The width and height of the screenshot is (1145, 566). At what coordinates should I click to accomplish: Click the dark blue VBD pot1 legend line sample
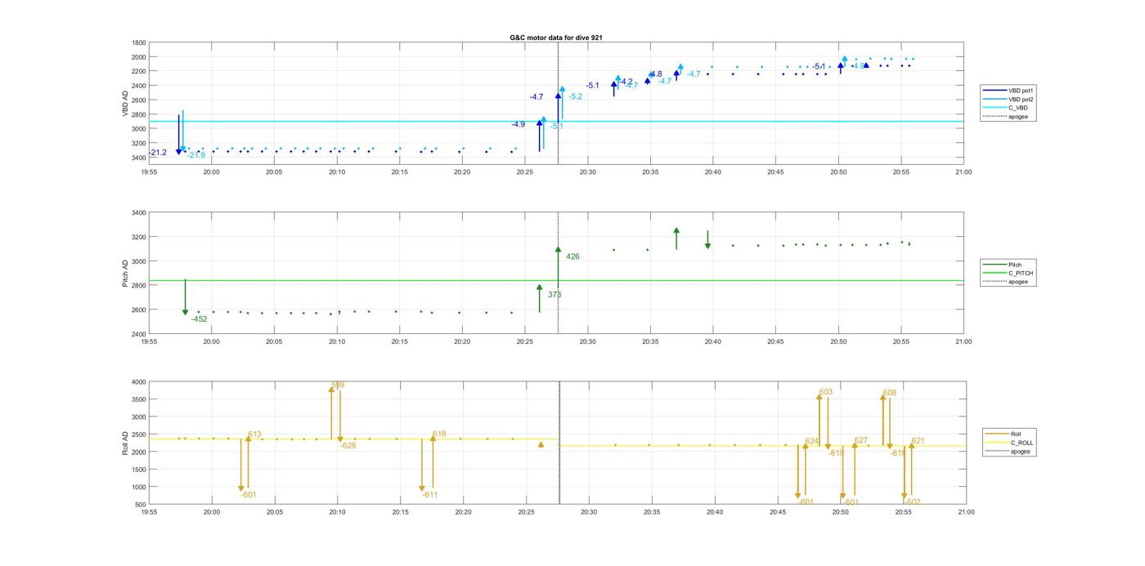coord(996,91)
